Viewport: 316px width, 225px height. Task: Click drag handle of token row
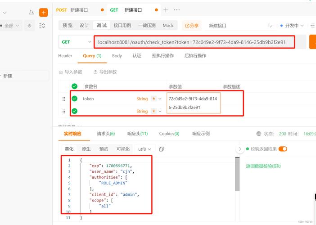click(x=63, y=99)
